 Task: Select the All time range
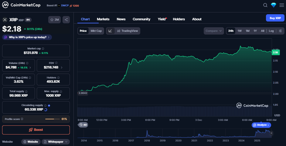263,31
